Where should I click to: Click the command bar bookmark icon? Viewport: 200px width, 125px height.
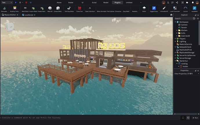point(183,118)
